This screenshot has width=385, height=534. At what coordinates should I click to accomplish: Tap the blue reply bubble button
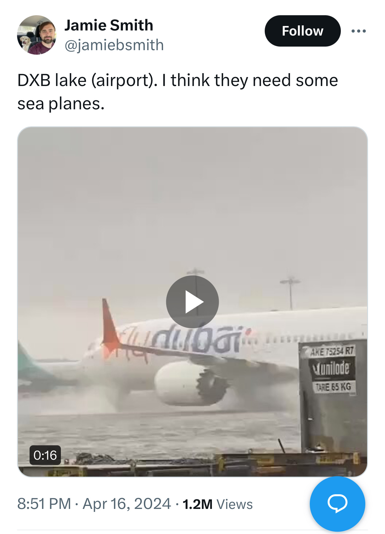[x=337, y=504]
